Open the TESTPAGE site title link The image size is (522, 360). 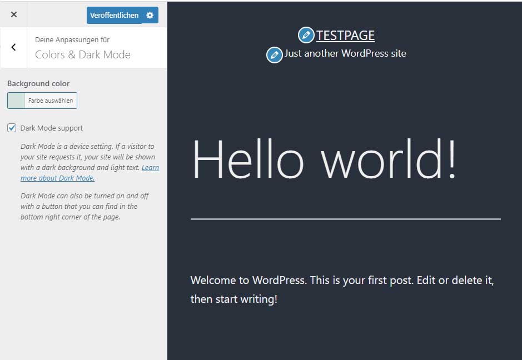point(345,36)
